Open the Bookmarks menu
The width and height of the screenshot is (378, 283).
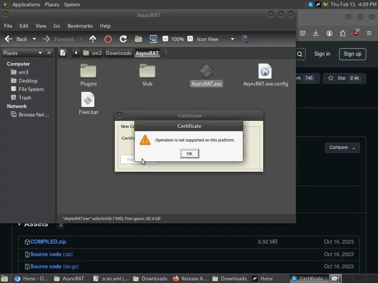[x=80, y=26]
